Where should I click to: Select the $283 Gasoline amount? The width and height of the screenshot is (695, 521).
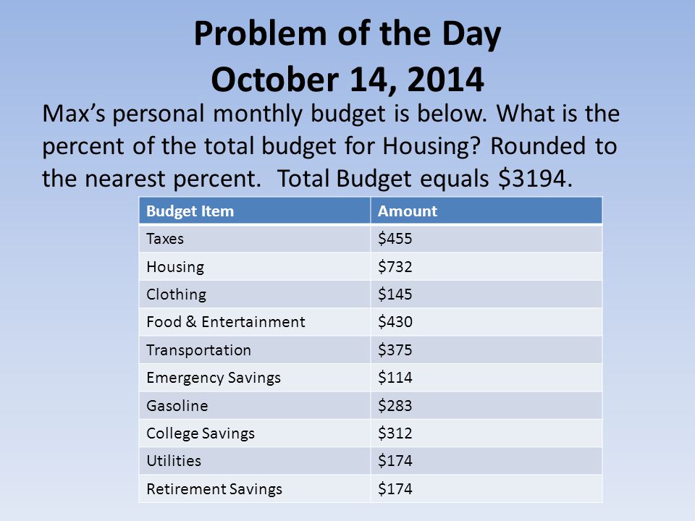[x=395, y=406]
